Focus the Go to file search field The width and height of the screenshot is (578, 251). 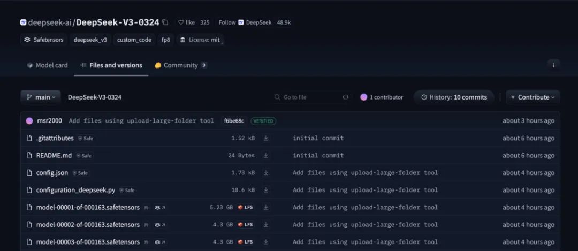[311, 97]
